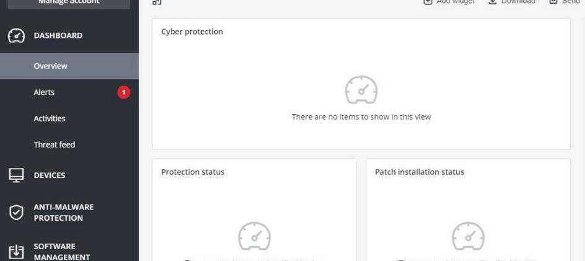This screenshot has width=585, height=261.
Task: Open the Overview dashboard page
Action: [51, 66]
